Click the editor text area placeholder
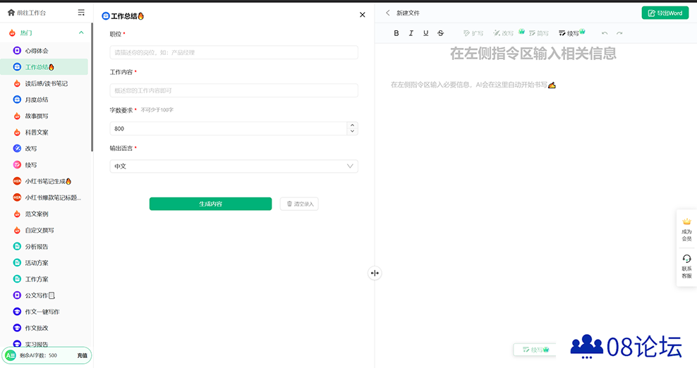 [473, 85]
